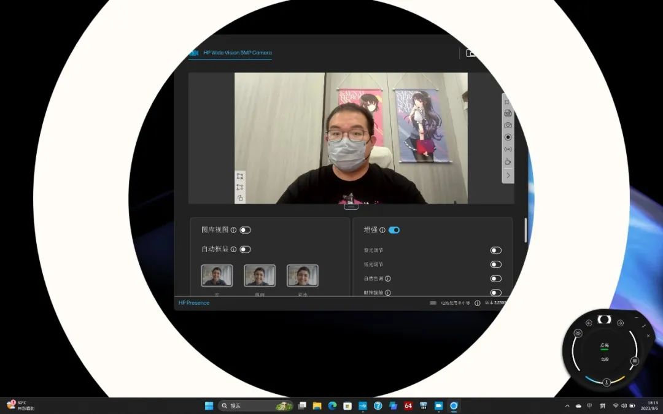Enable the second switch under 增强
Screen dimensions: 663x414
[x=496, y=264]
